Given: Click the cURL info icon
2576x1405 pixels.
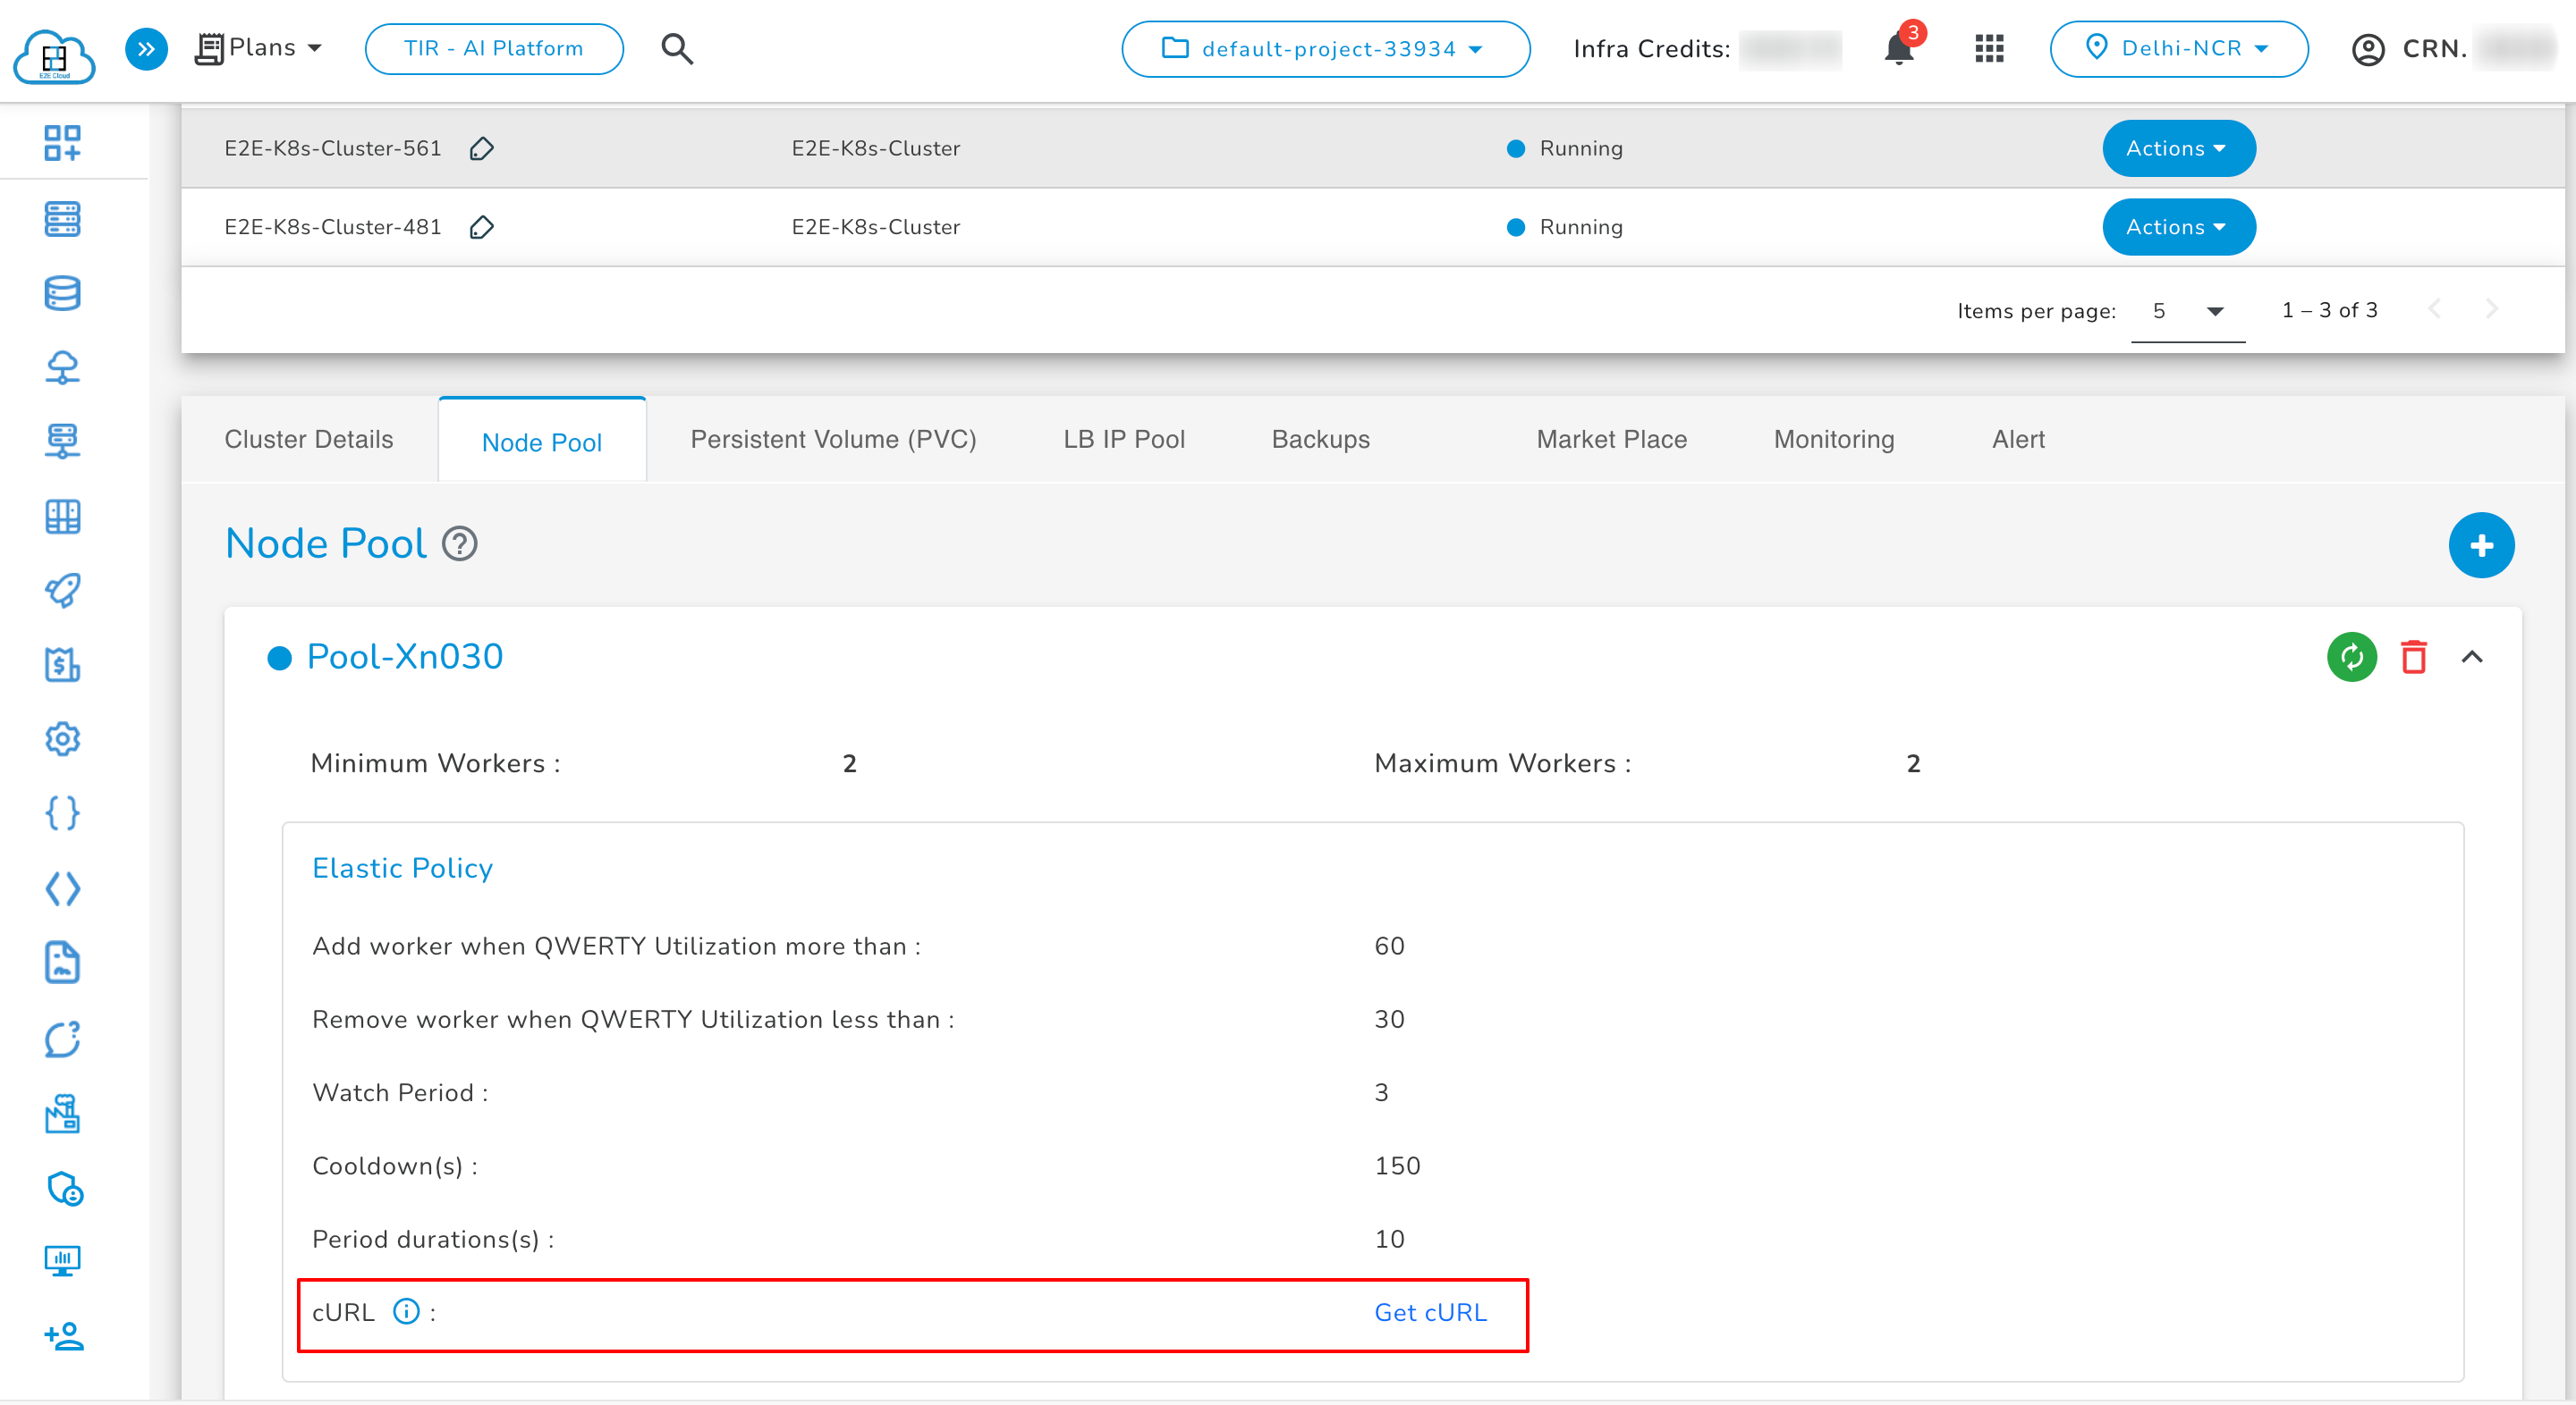Looking at the screenshot, I should tap(406, 1311).
